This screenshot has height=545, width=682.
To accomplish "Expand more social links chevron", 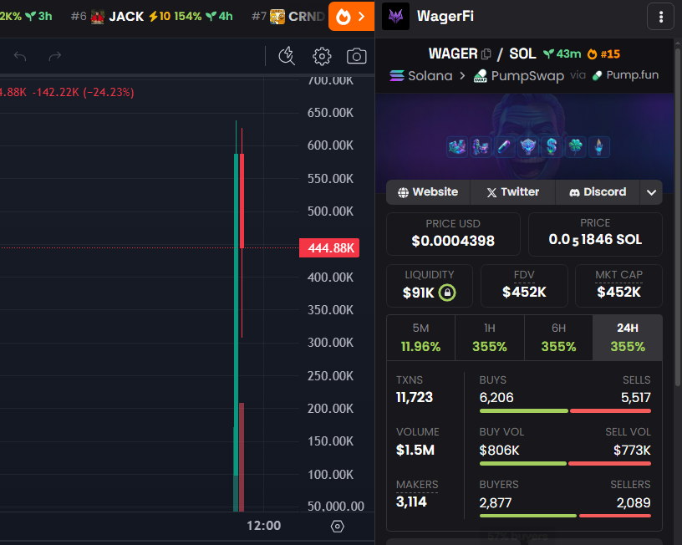I will tap(651, 192).
